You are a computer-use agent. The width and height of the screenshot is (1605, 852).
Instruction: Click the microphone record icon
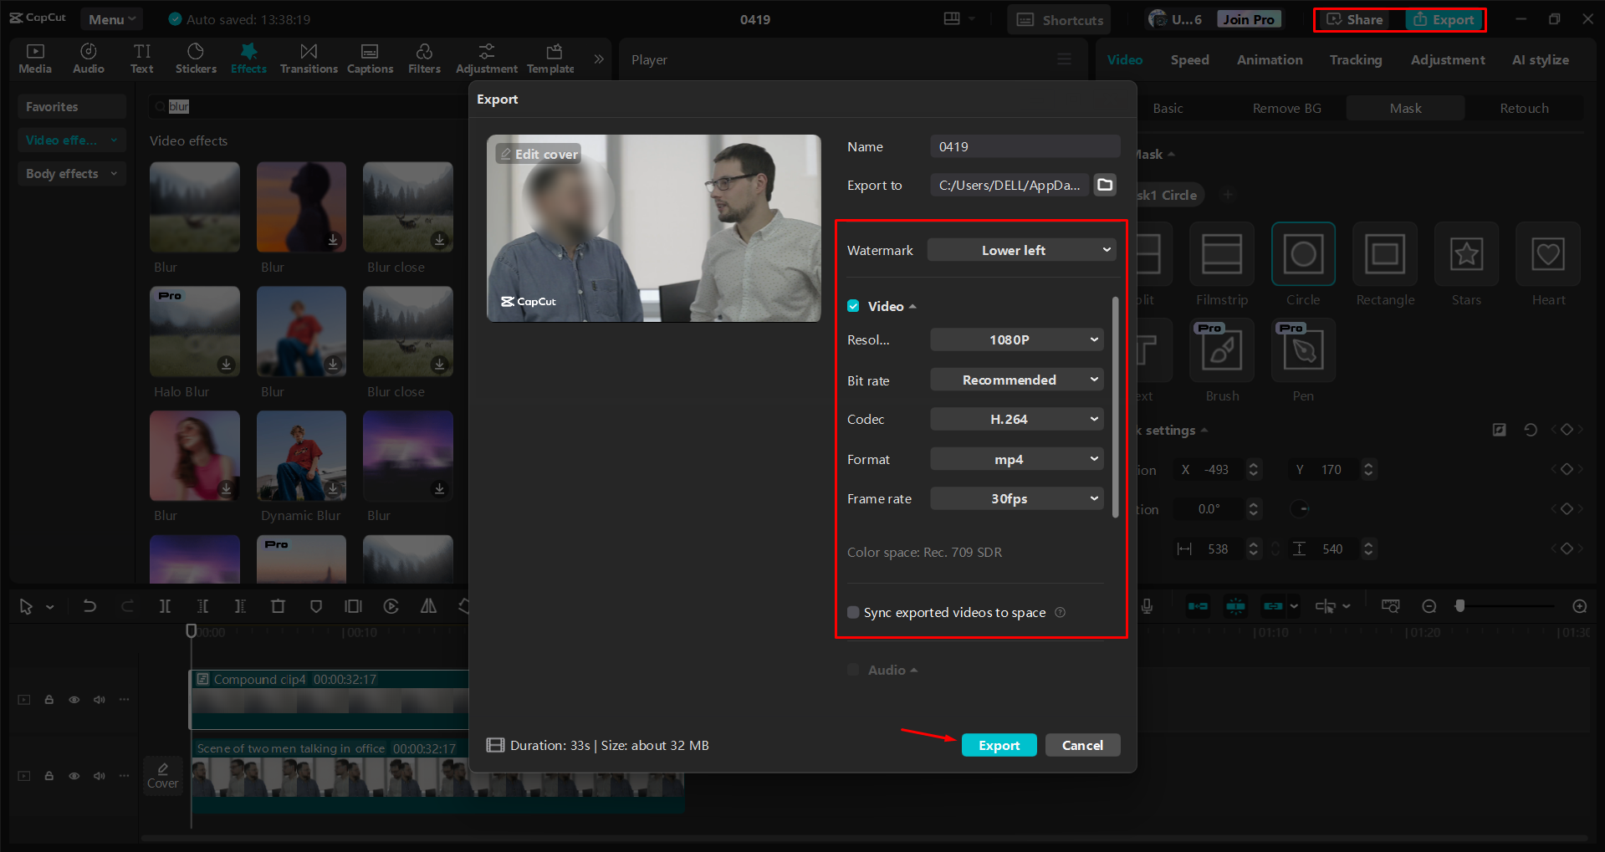pos(1147,606)
